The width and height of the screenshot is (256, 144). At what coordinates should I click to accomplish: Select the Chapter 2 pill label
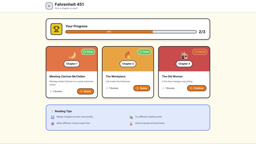coord(128,64)
